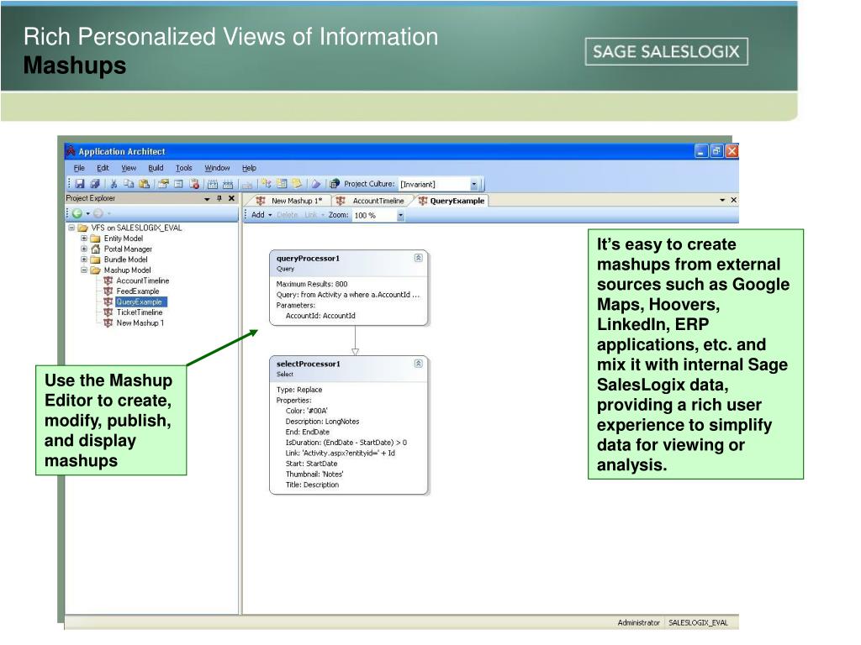Select TicketTimeline in the project tree
Viewport: 861px width, 645px height.
click(140, 312)
